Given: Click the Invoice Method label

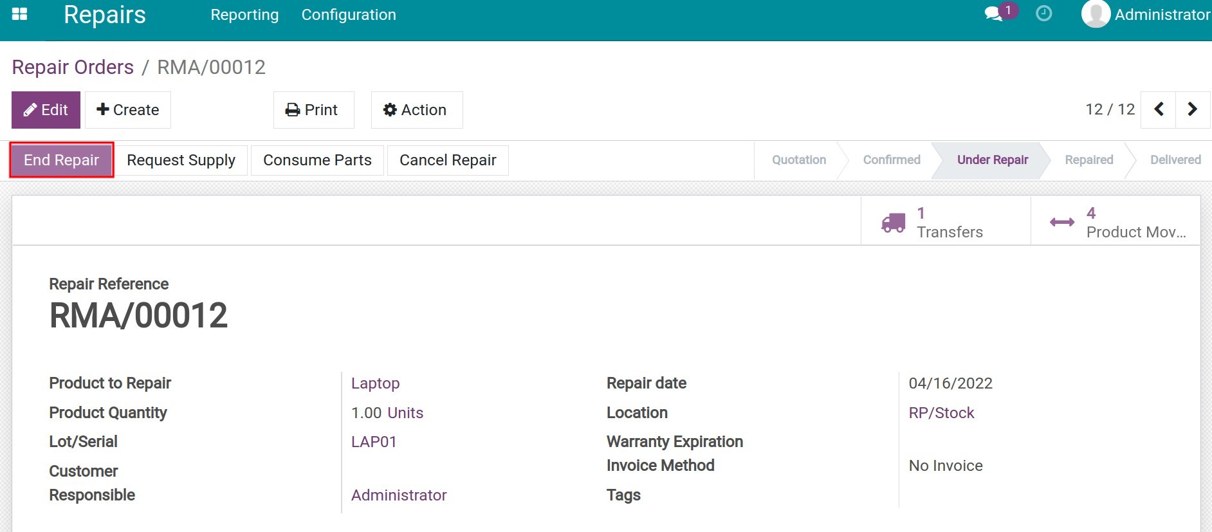Looking at the screenshot, I should pos(660,466).
